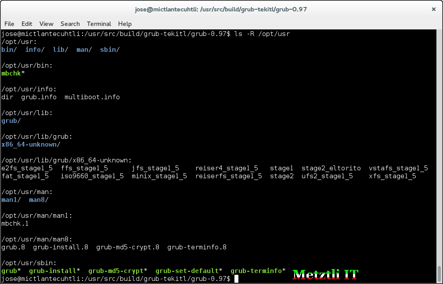
Task: Click grub-terminfo.8 man page name
Action: click(x=197, y=248)
